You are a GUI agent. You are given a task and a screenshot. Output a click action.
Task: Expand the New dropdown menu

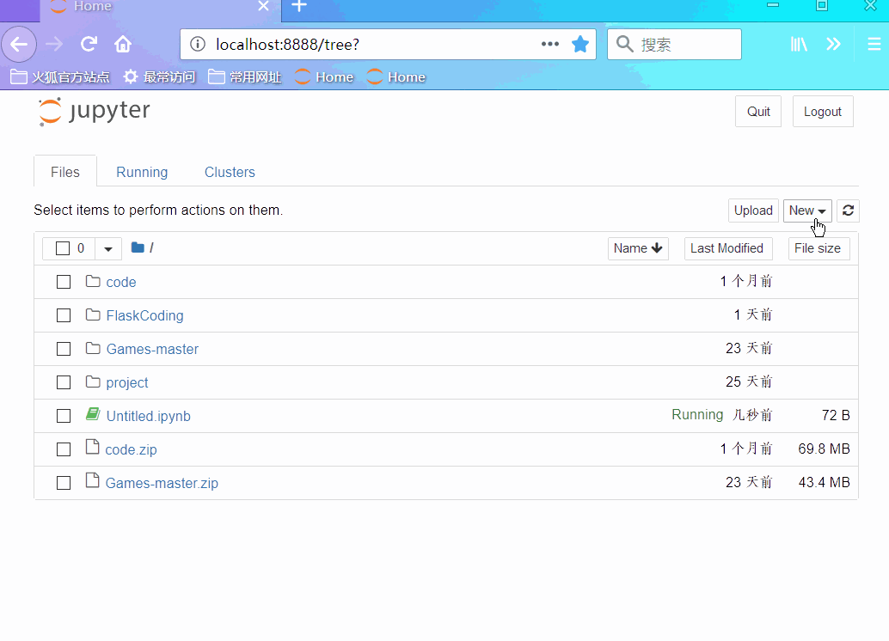807,211
